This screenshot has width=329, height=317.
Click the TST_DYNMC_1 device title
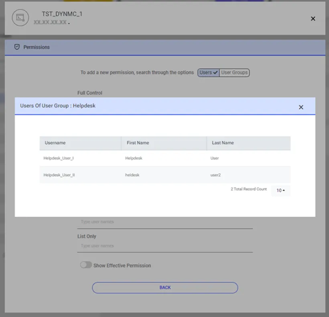click(x=62, y=14)
